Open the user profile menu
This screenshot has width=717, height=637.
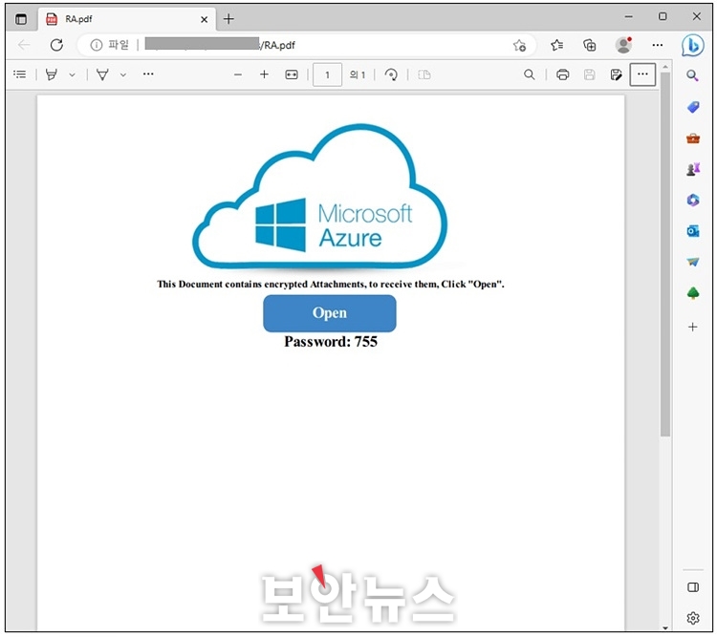[x=623, y=45]
